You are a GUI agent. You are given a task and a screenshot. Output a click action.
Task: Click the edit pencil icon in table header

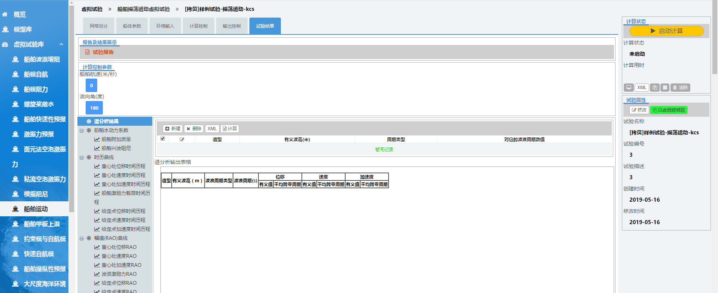[x=182, y=140]
